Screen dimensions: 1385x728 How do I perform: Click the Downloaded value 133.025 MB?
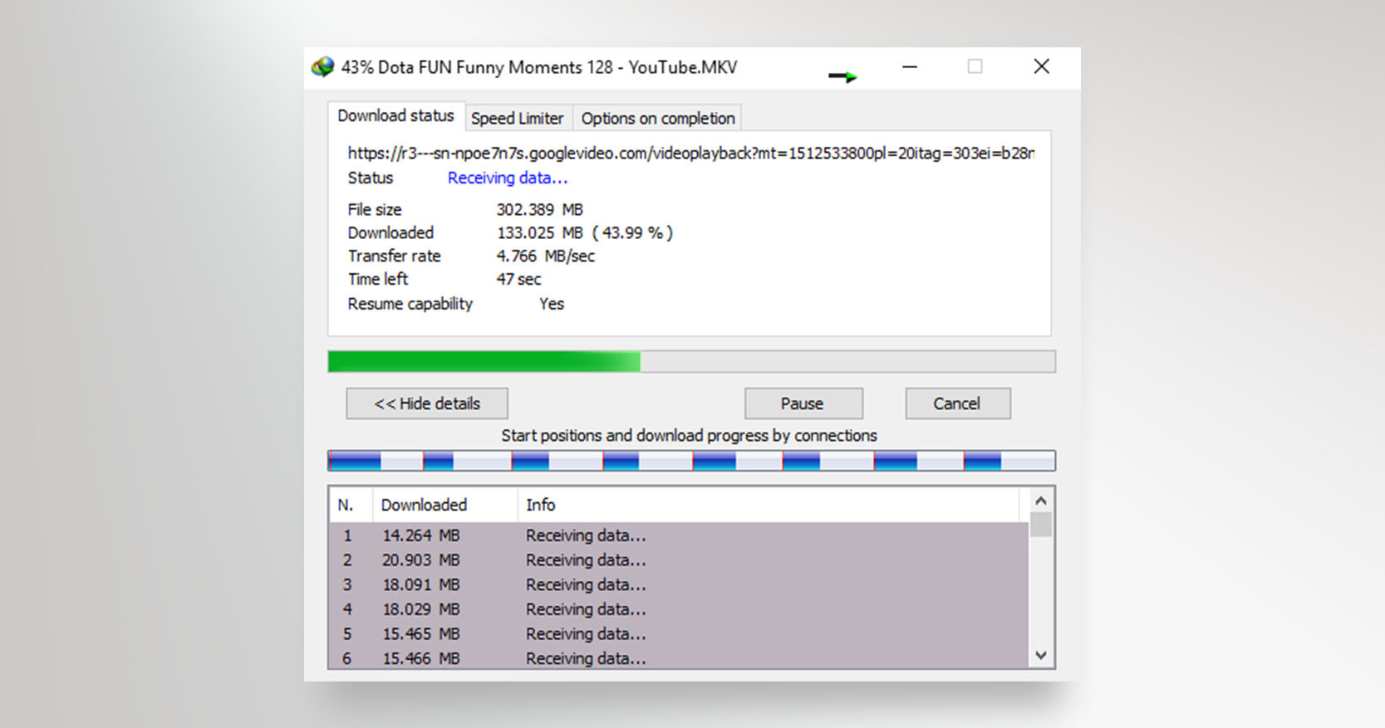coord(585,232)
